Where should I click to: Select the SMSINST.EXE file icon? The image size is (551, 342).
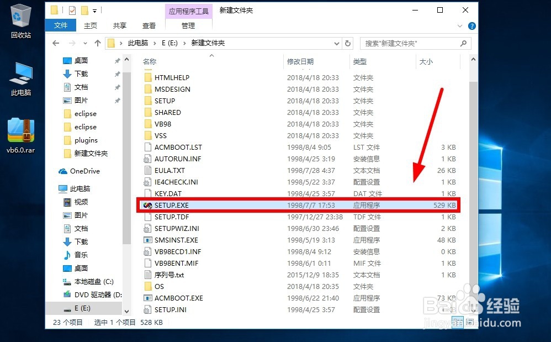[147, 240]
